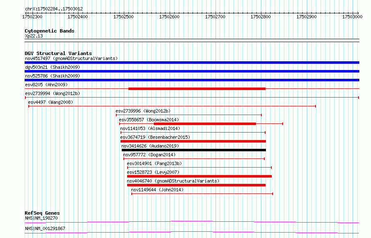Viewport: 371px width, 238px height.
Task: Open variant nsv525786 (Shaikh2009) label
Action: pos(53,76)
